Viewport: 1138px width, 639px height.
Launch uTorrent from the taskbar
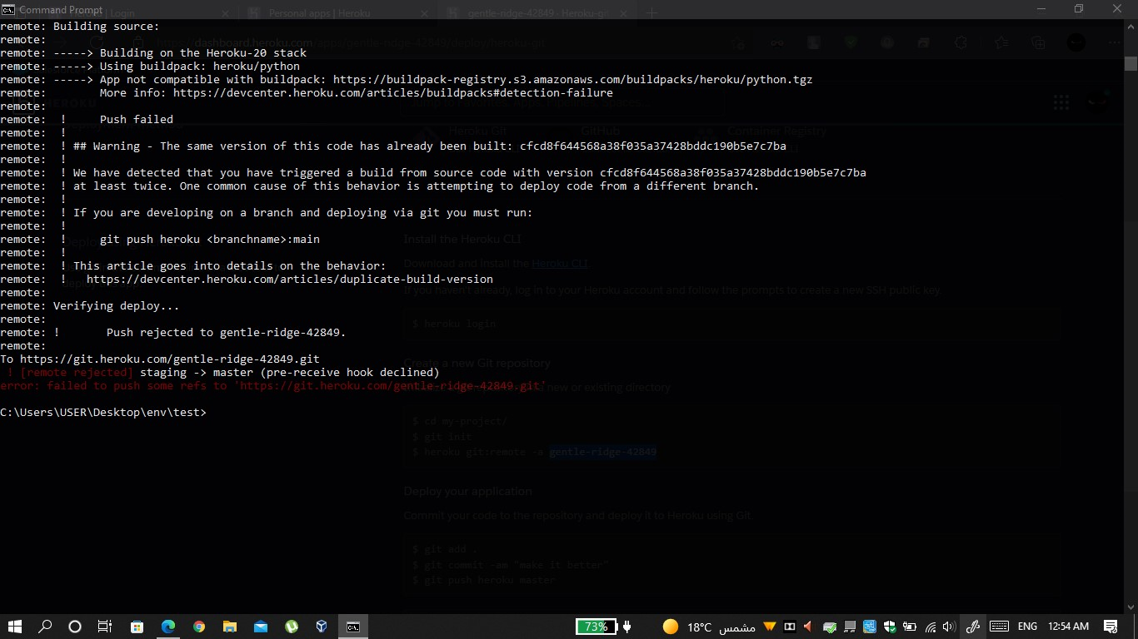point(291,627)
